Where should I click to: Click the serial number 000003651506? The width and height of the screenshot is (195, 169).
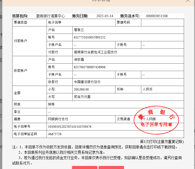click(157, 16)
